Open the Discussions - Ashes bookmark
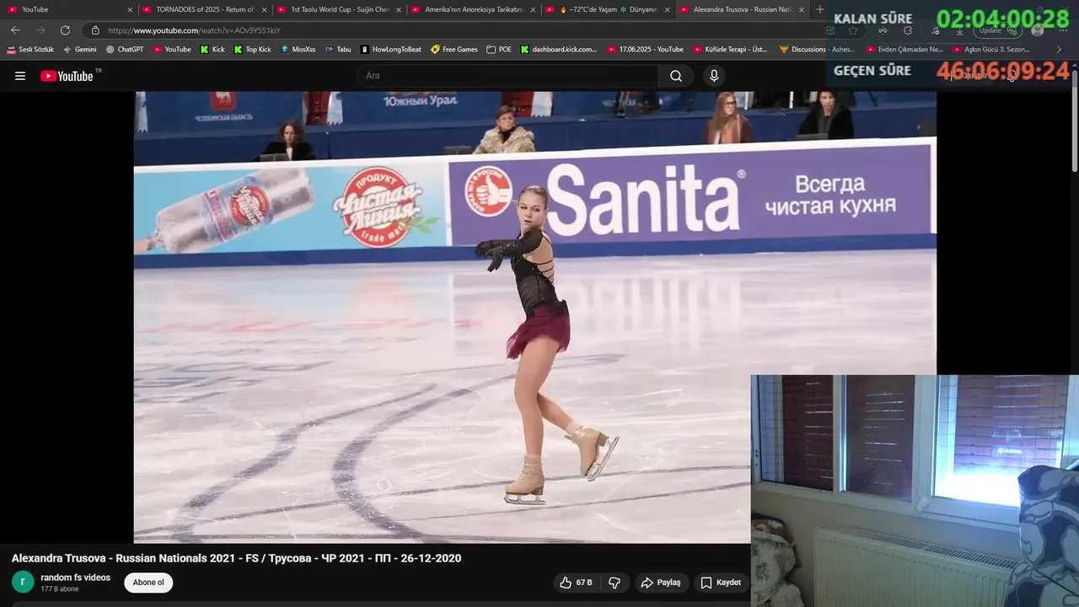This screenshot has height=607, width=1079. pos(818,50)
